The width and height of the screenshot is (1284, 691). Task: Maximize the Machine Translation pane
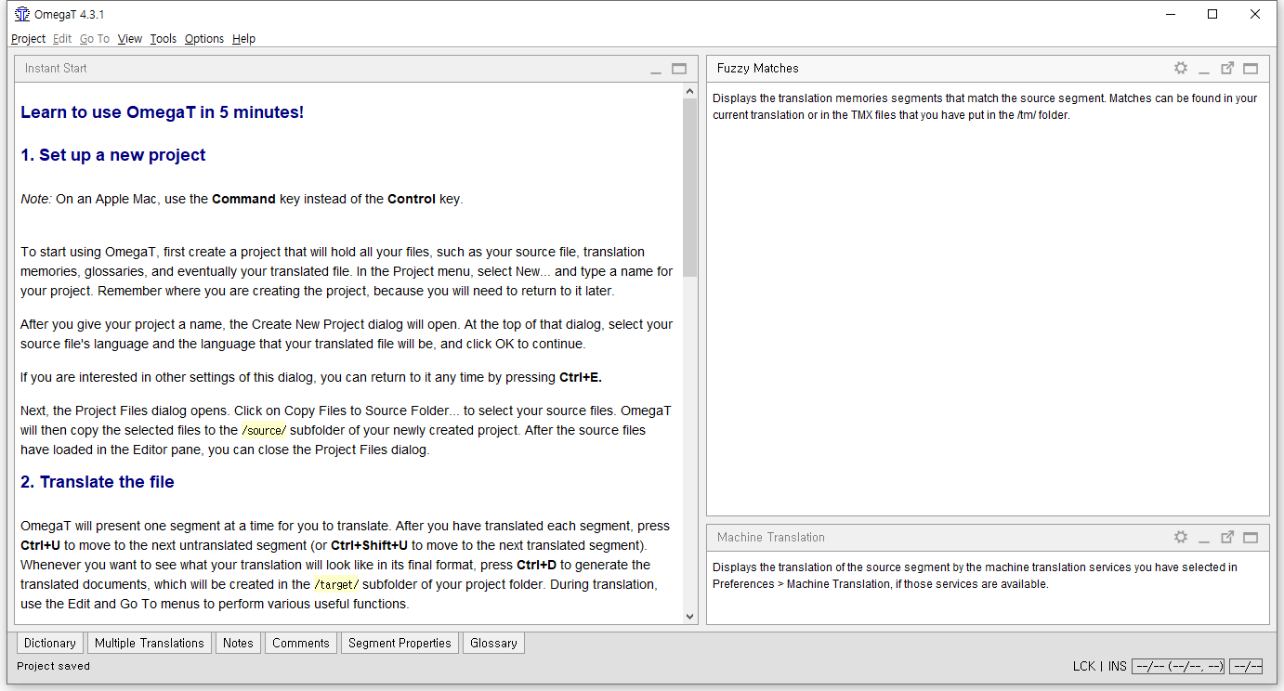(x=1251, y=537)
